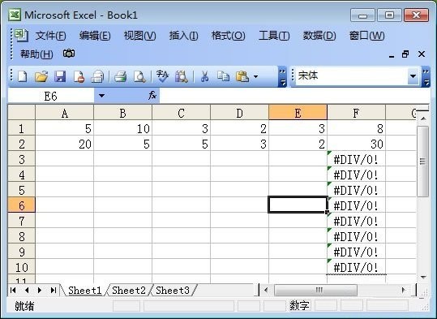The height and width of the screenshot is (319, 437).
Task: Open the 窗口(W) menu
Action: [x=366, y=36]
